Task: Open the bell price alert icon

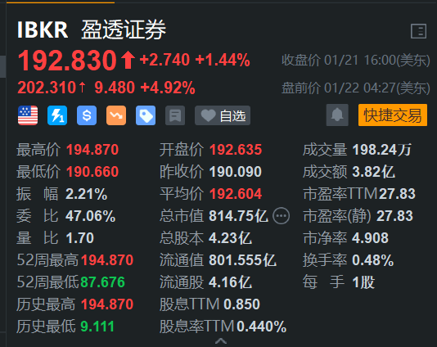Action: tap(337, 115)
